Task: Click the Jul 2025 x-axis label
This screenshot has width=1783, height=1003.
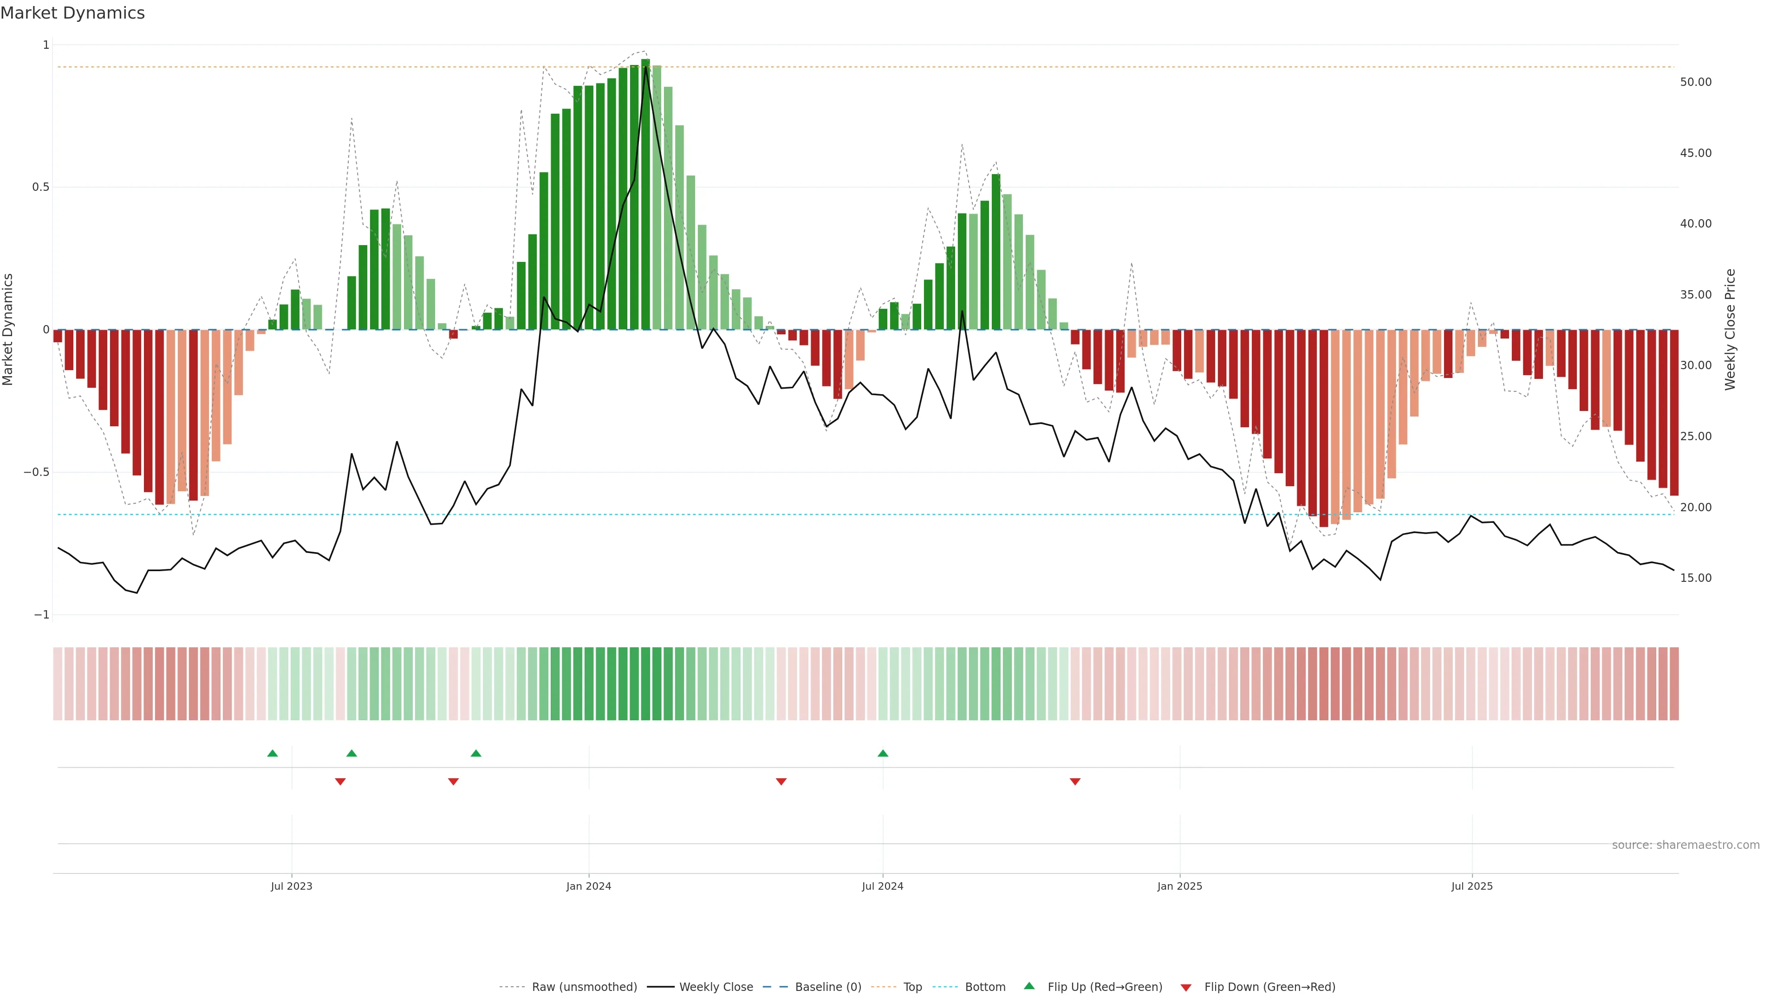Action: point(1471,886)
